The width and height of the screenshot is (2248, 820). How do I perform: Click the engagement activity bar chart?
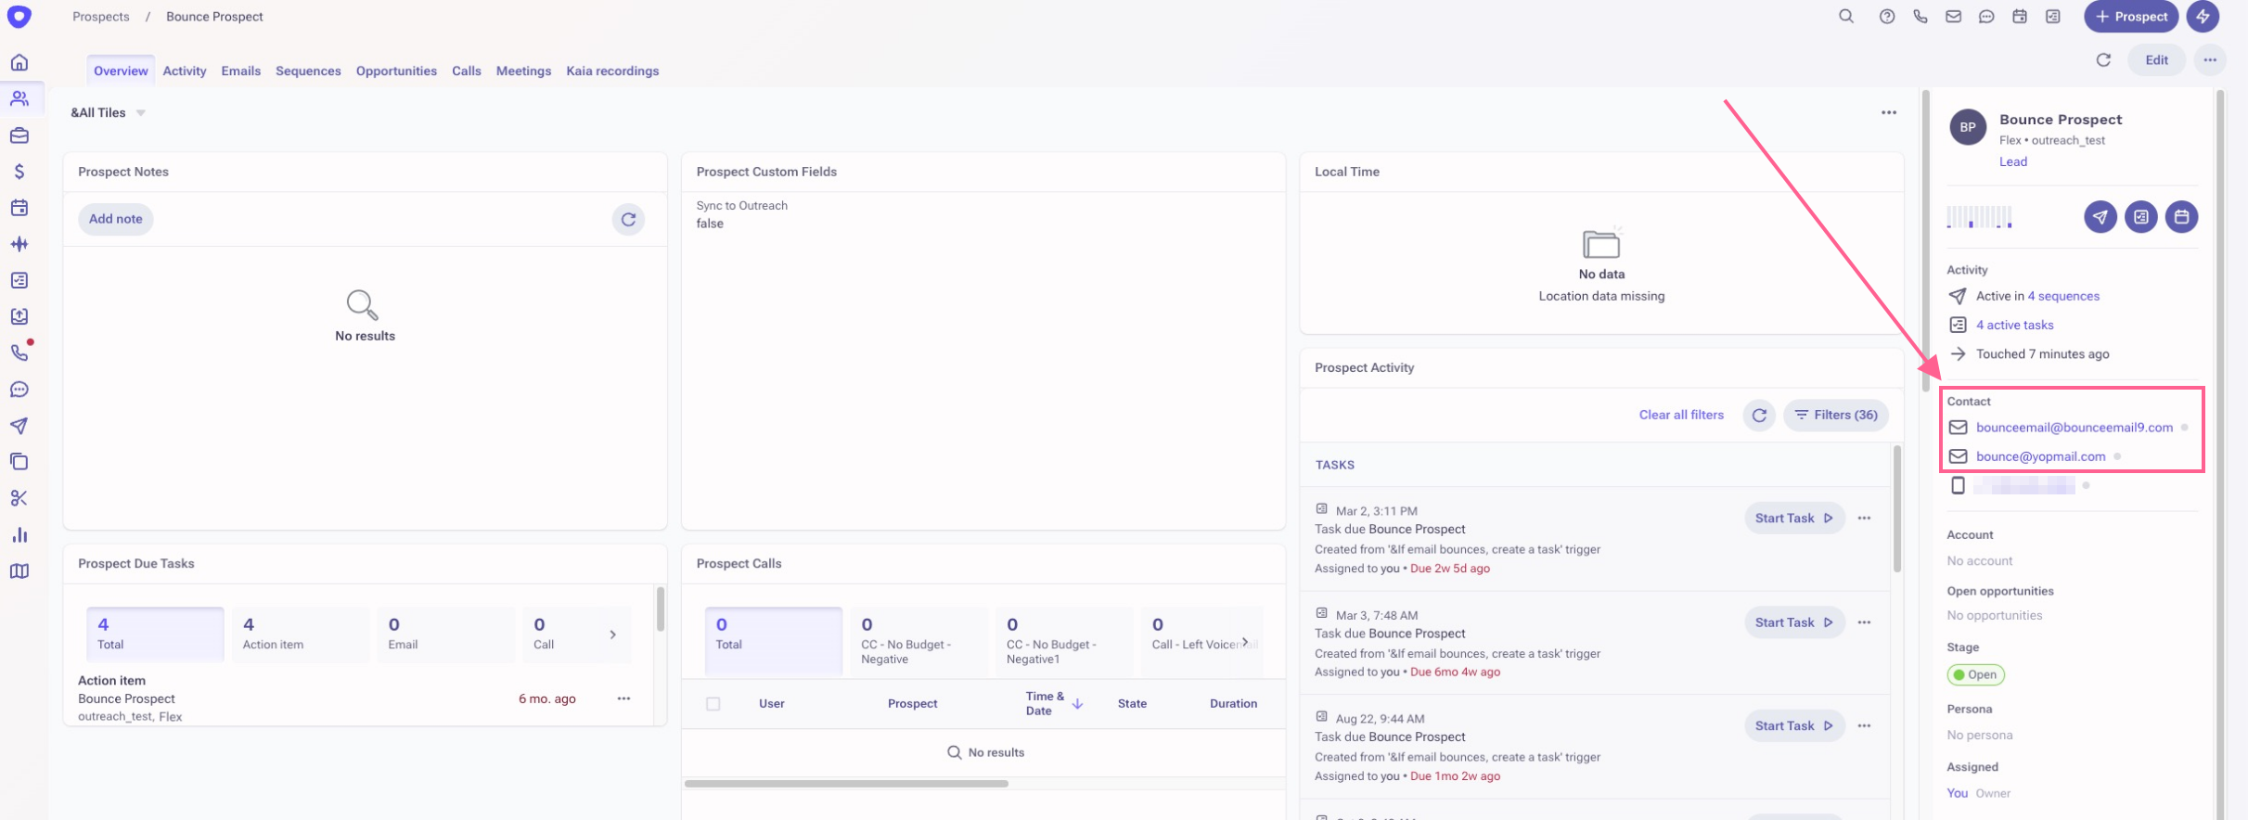point(1979,217)
